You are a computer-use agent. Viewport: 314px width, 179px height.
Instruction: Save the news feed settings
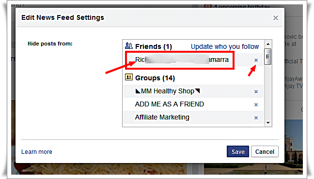(x=238, y=151)
